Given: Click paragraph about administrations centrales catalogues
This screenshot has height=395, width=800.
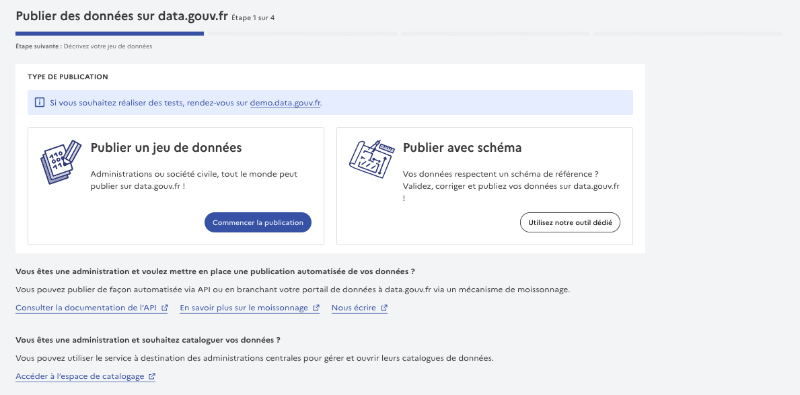Looking at the screenshot, I should click(x=254, y=358).
